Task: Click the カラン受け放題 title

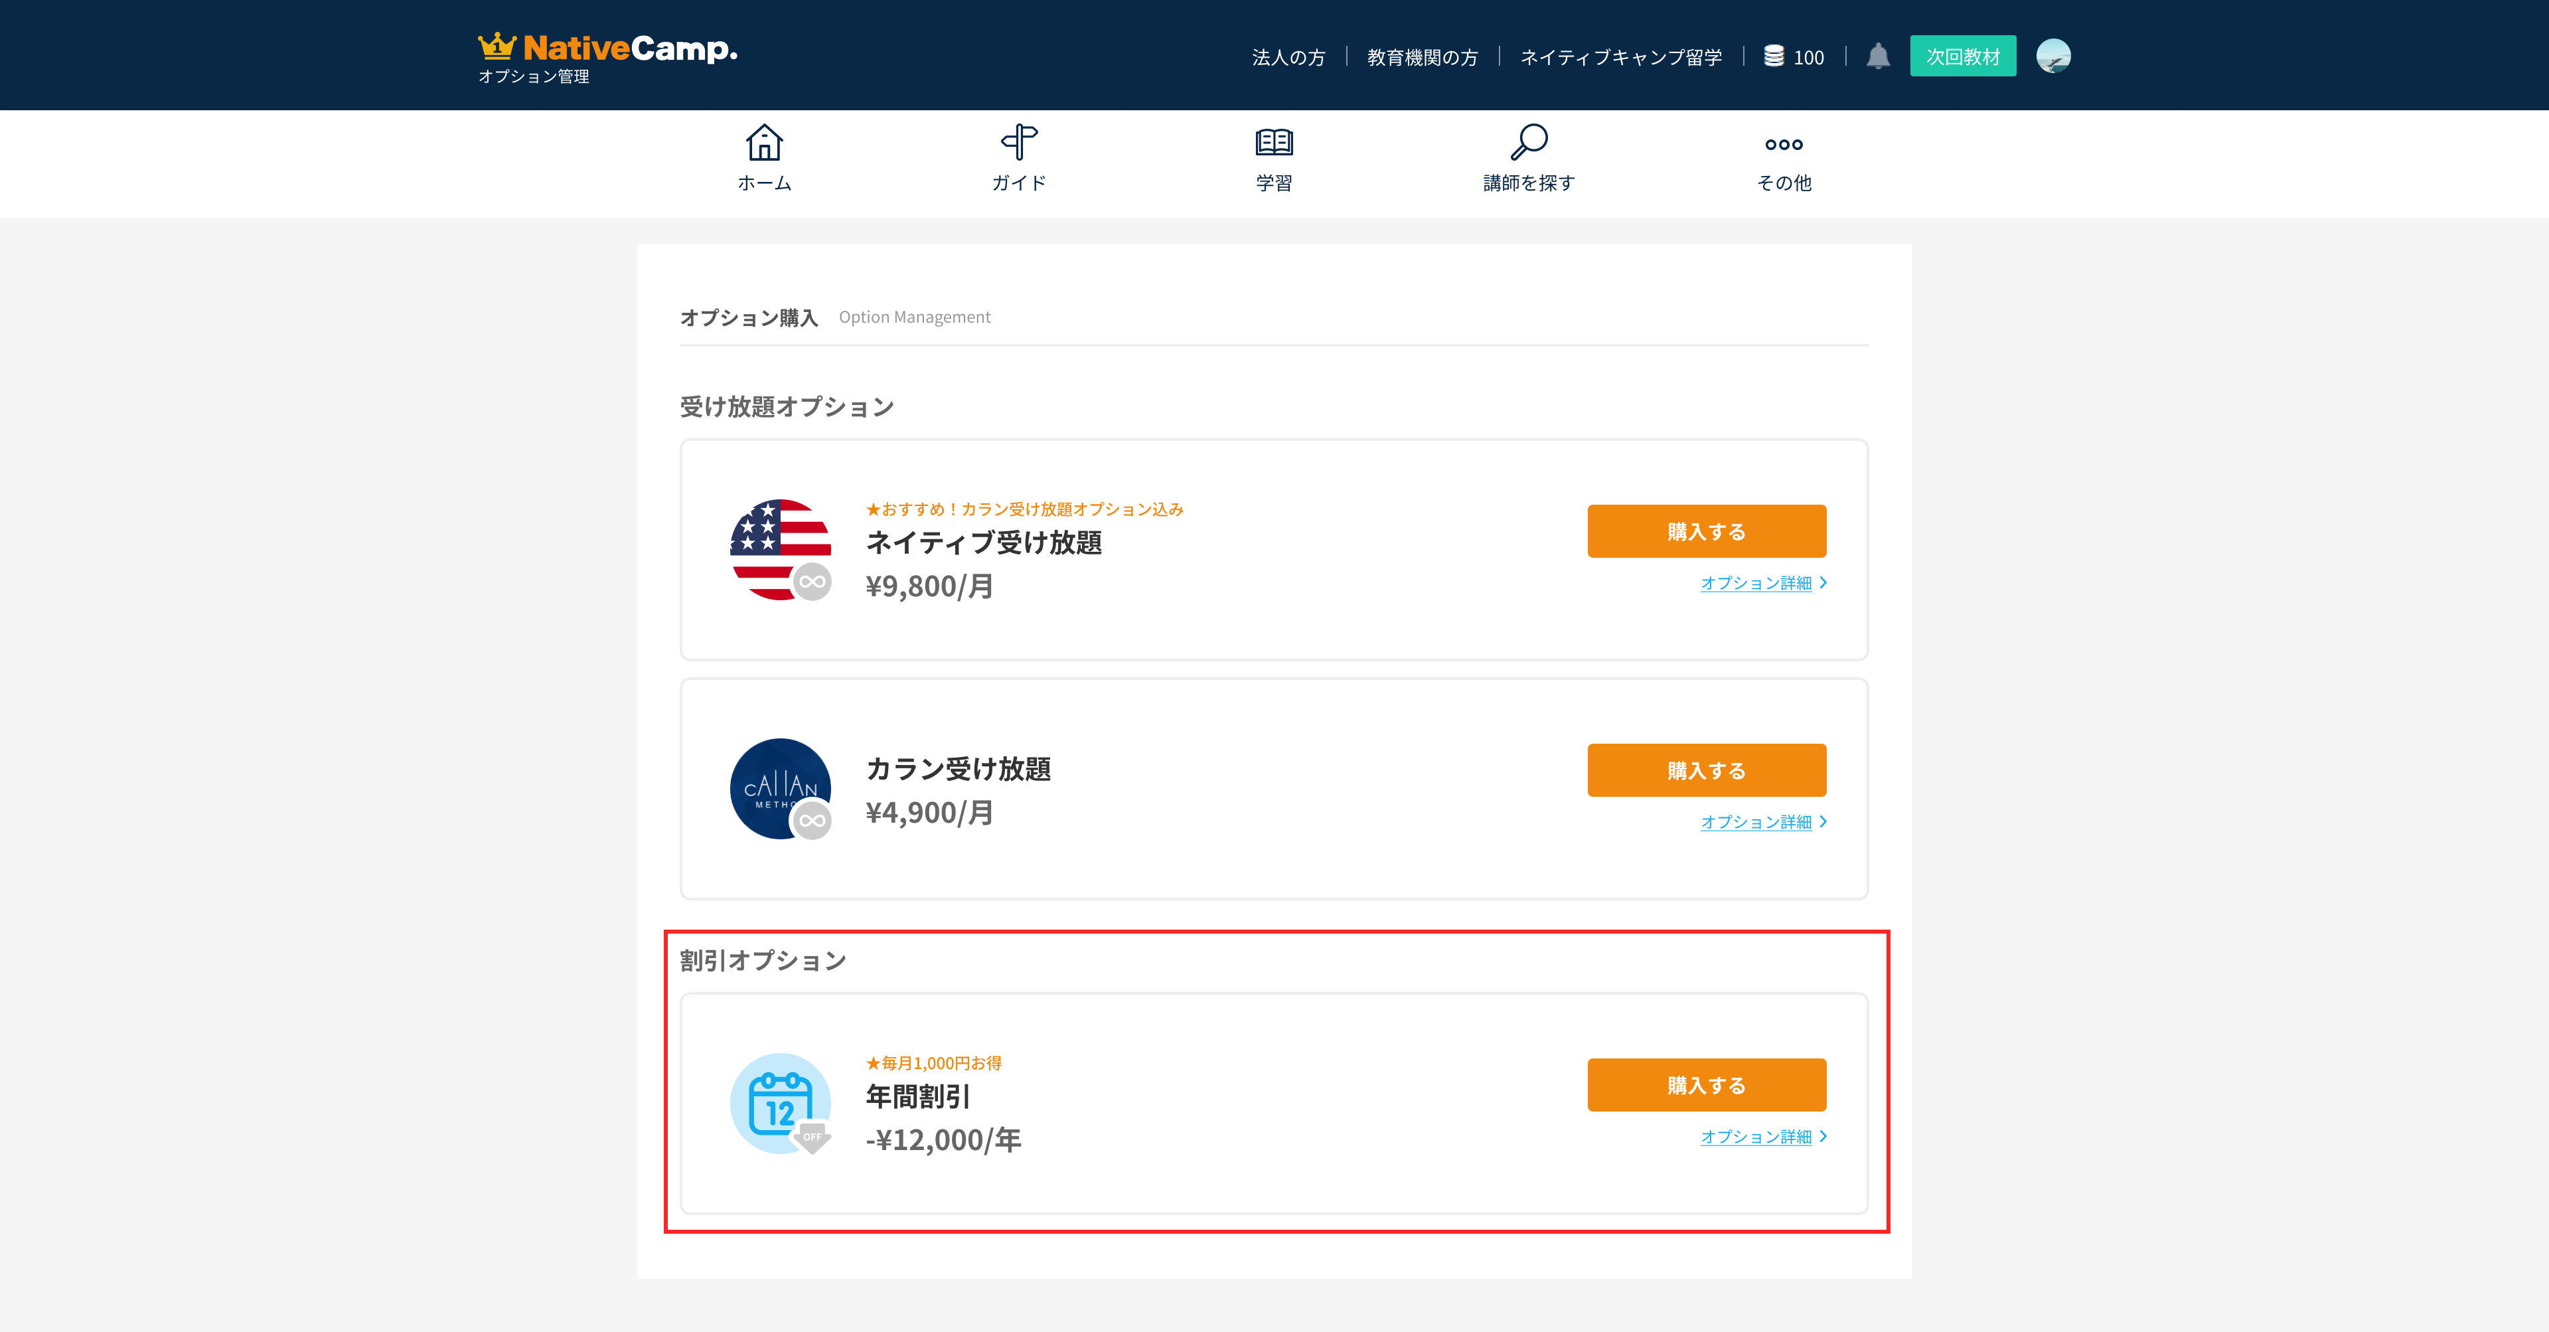Action: pyautogui.click(x=958, y=769)
